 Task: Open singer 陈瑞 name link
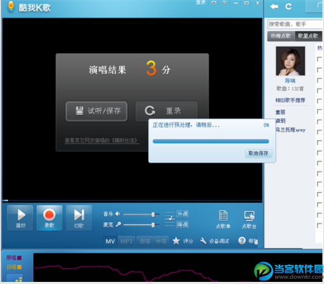(x=290, y=81)
